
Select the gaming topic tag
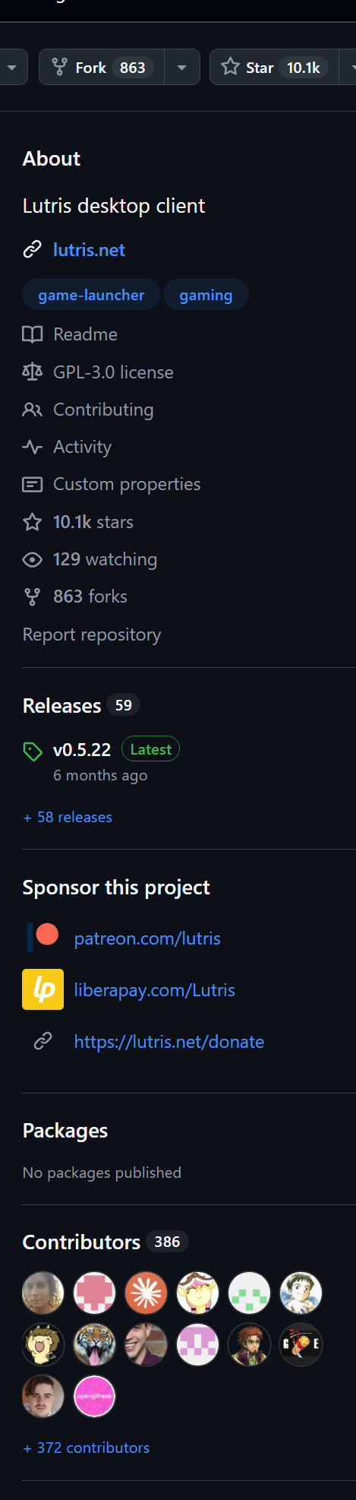206,295
